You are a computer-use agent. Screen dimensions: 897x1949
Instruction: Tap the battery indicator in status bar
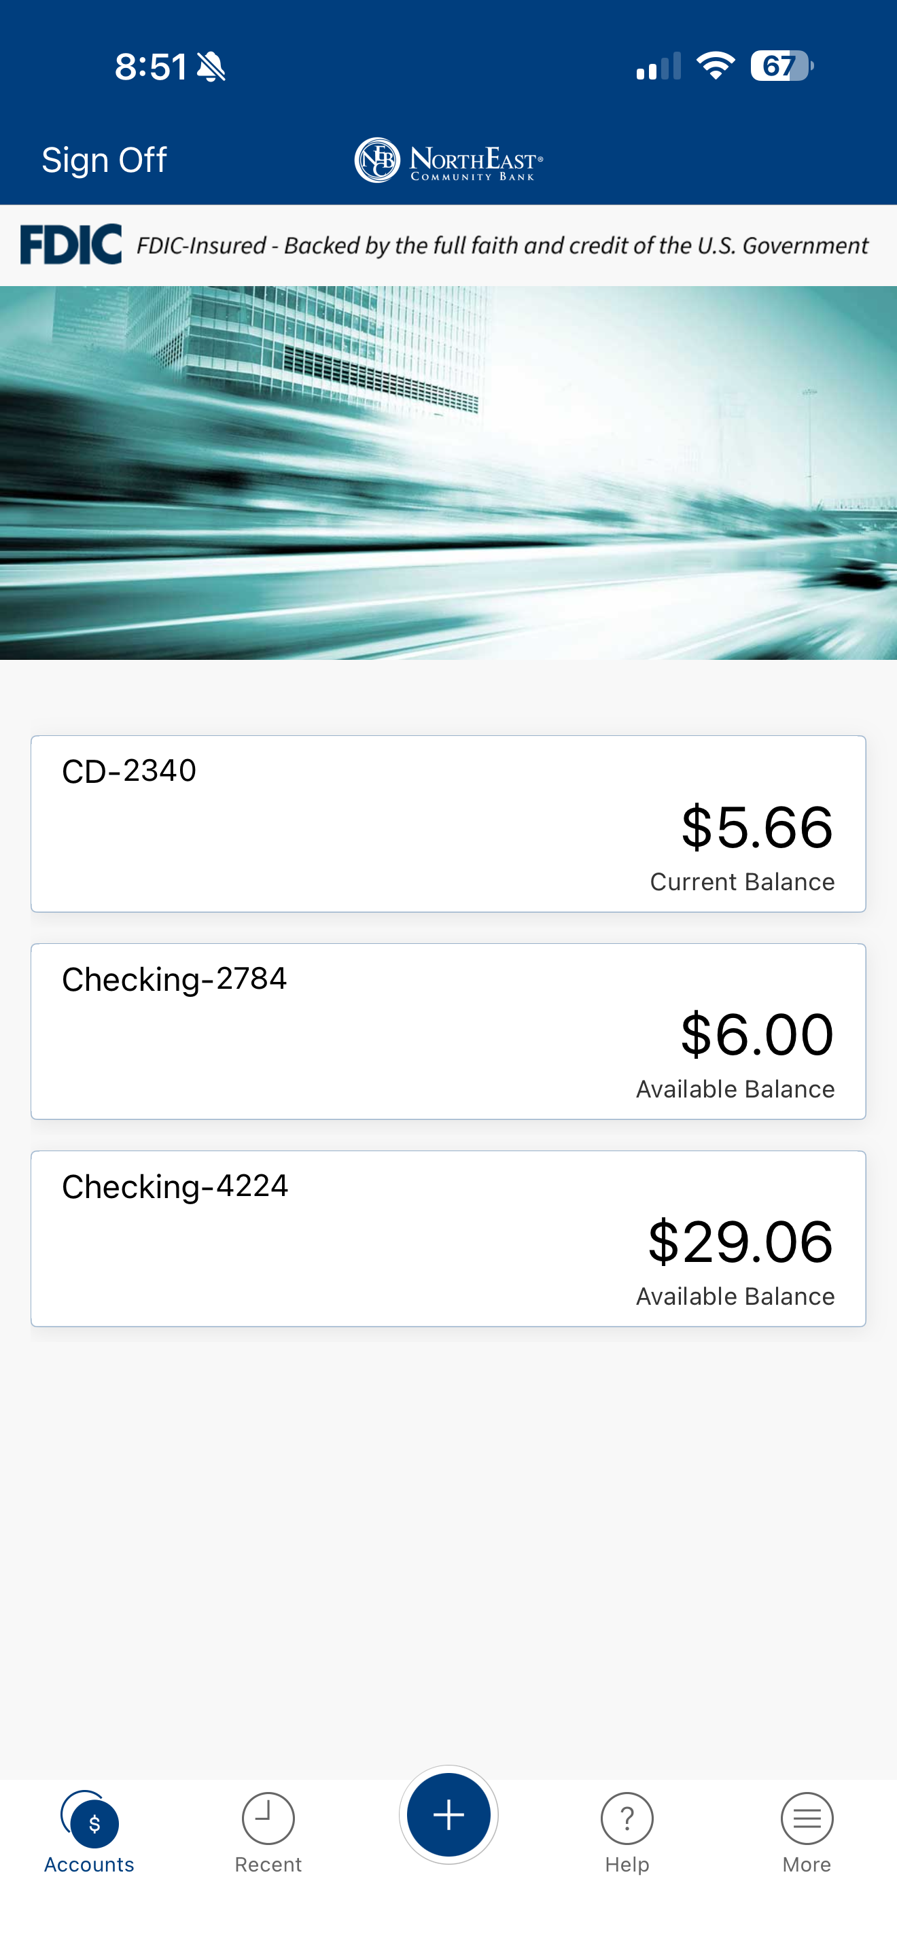(x=782, y=66)
